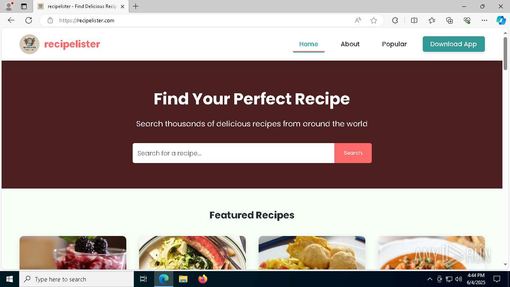Open the Favorites list icon
This screenshot has height=287, width=510.
432,20
